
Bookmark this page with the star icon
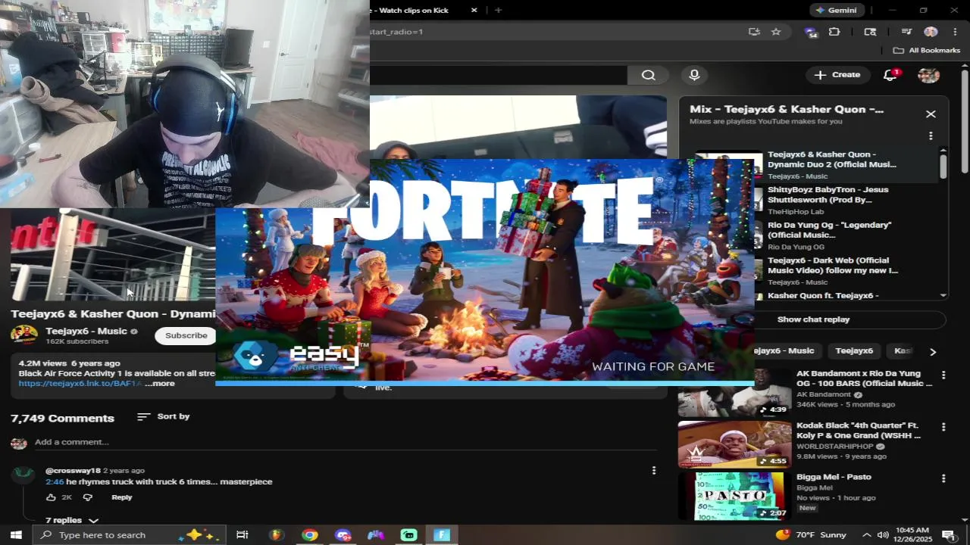[x=776, y=32]
